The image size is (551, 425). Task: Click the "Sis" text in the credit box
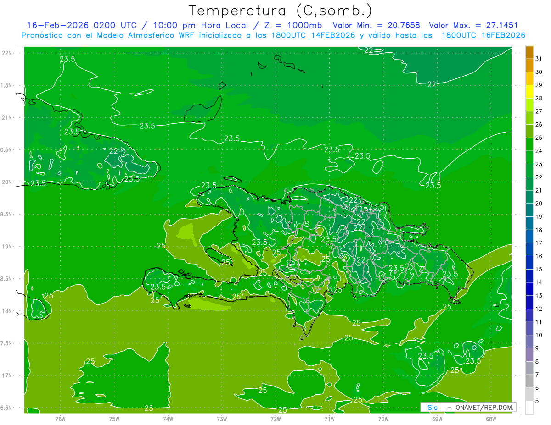click(x=433, y=407)
